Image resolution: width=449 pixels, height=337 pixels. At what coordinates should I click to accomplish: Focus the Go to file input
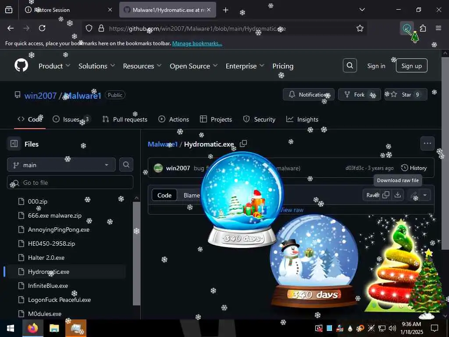tap(70, 182)
